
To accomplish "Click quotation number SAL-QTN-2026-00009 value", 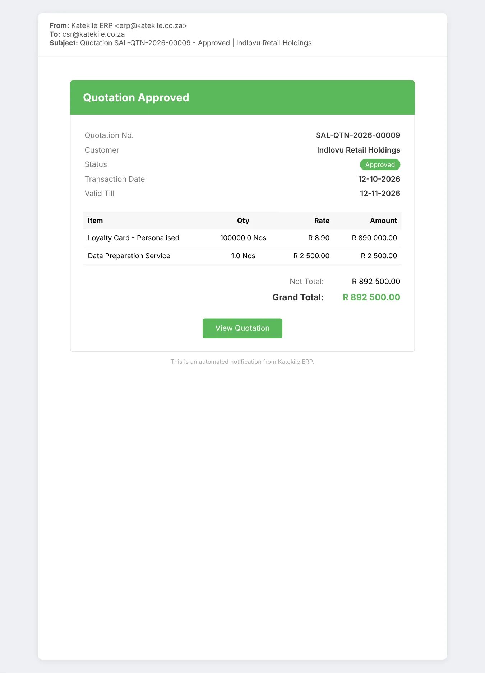I will (x=358, y=135).
